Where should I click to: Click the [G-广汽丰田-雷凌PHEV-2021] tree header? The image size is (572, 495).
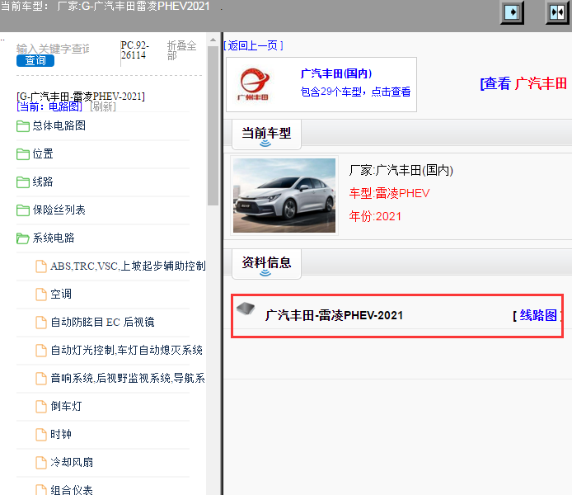point(81,97)
